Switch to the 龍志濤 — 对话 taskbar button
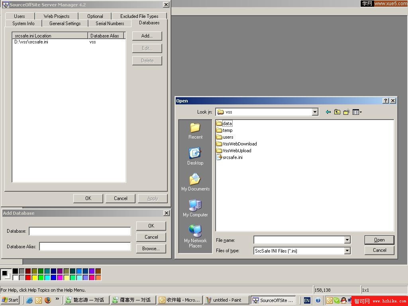The height and width of the screenshot is (306, 408). [86, 300]
